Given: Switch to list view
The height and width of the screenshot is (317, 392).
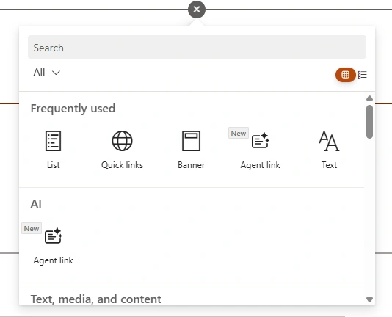Looking at the screenshot, I should tap(362, 75).
